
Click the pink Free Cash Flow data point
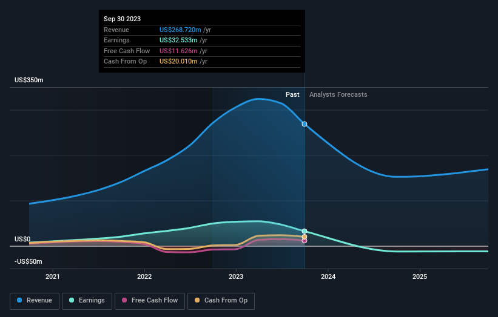[305, 241]
